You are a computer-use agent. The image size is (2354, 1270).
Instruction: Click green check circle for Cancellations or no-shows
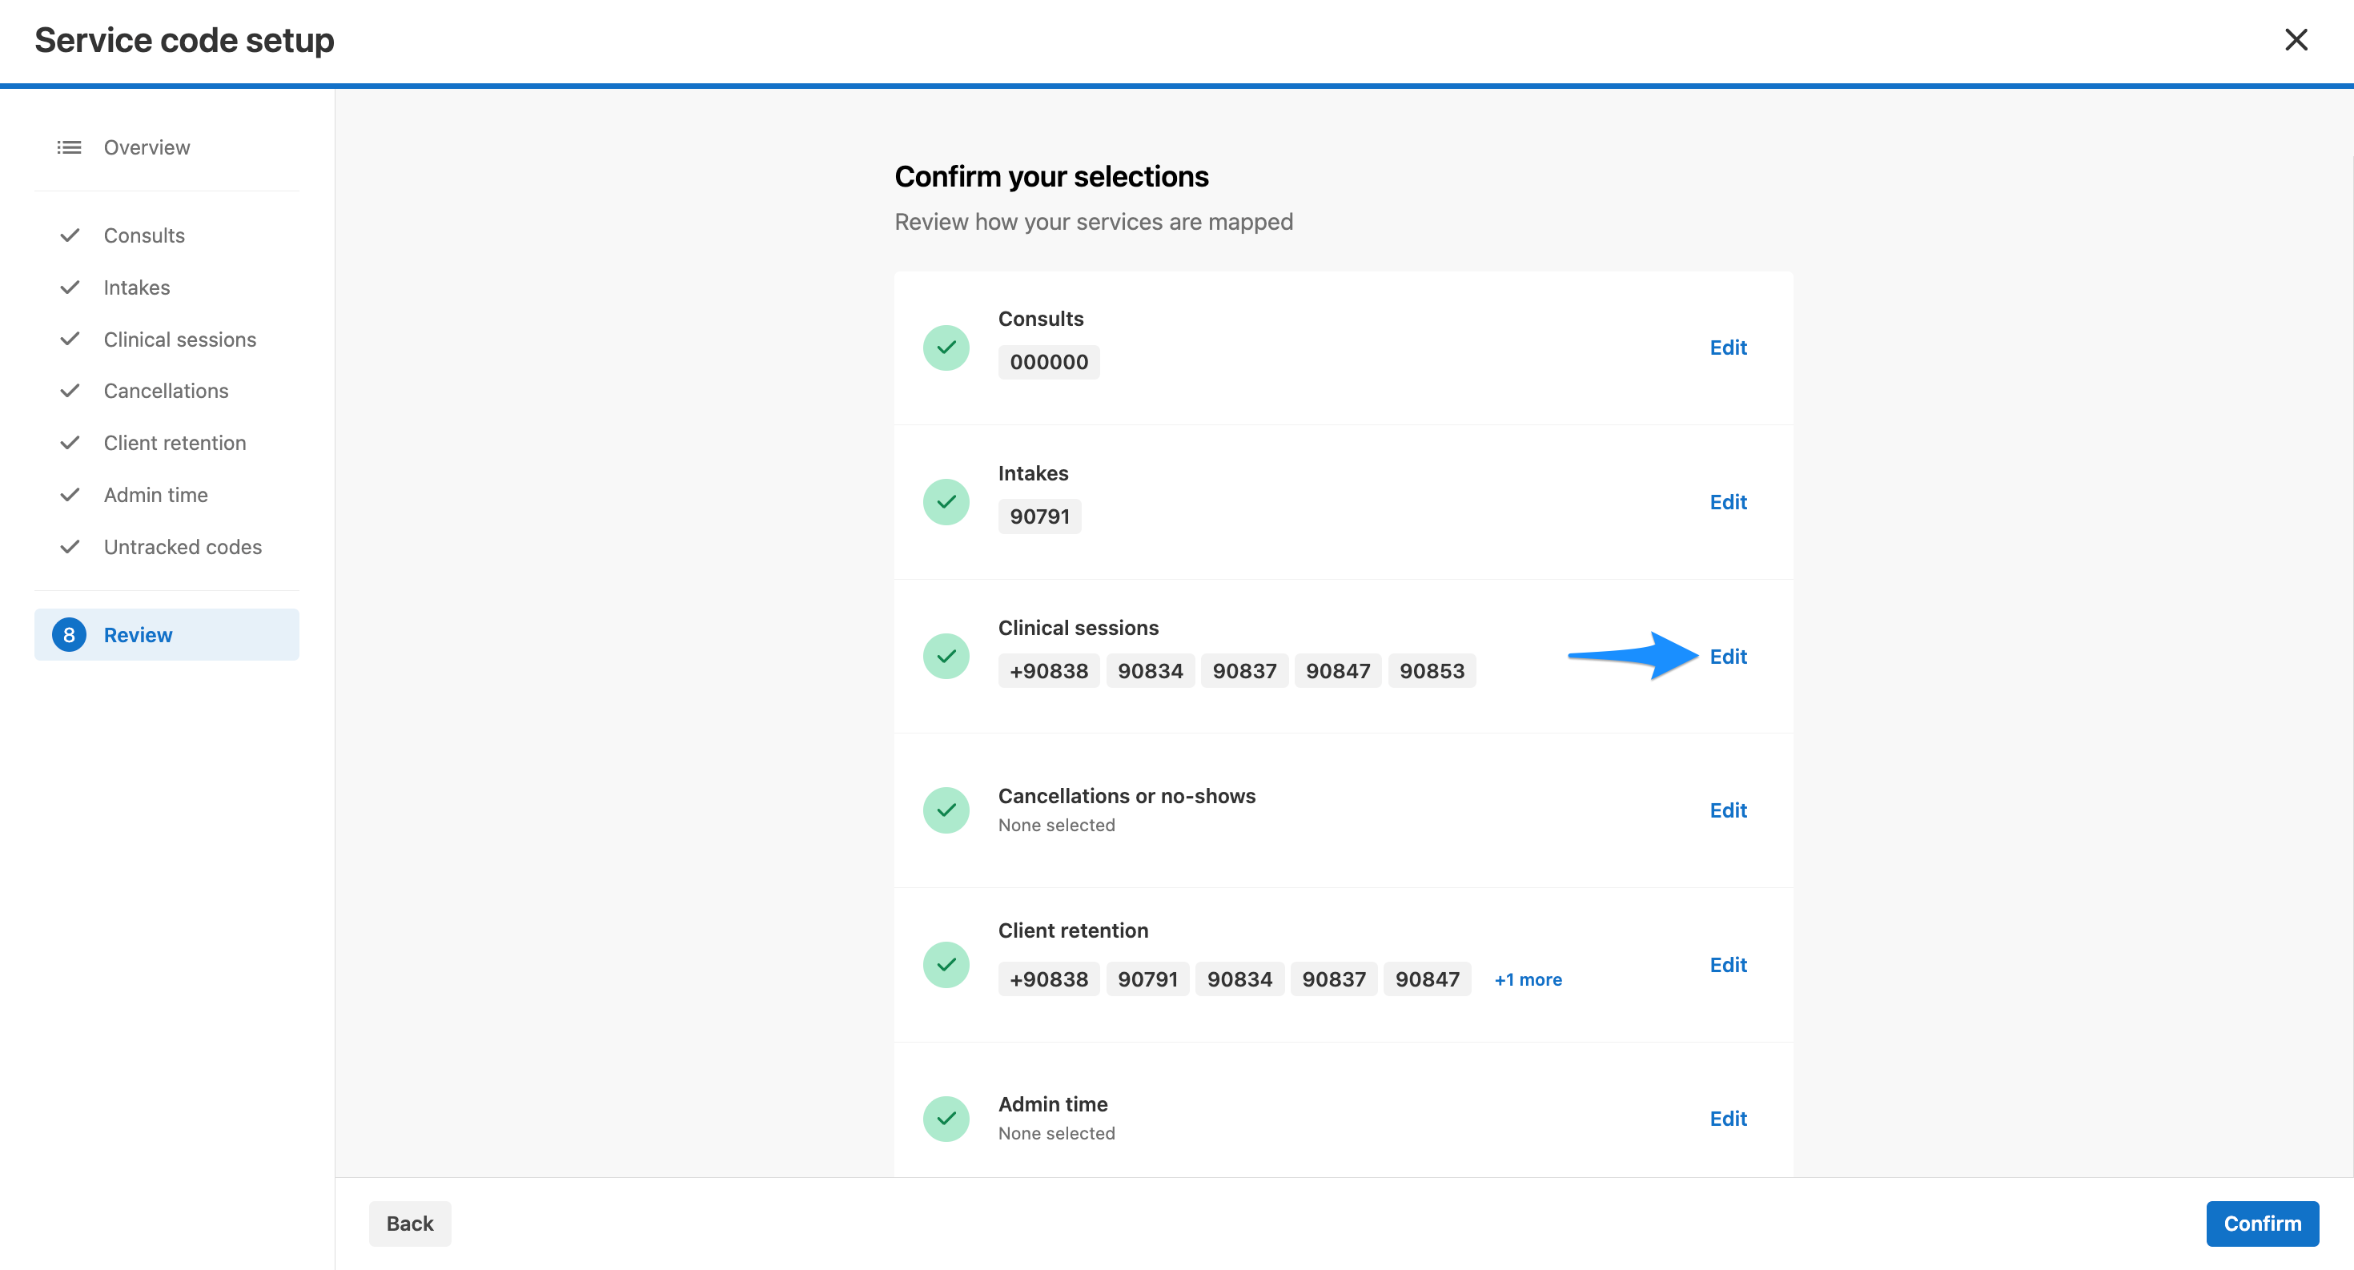946,810
